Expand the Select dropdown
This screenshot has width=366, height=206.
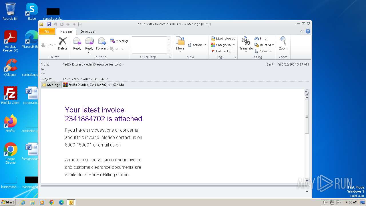(x=263, y=51)
